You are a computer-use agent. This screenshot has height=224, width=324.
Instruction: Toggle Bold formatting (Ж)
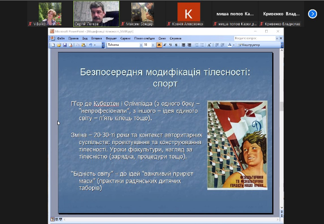tap(159, 45)
